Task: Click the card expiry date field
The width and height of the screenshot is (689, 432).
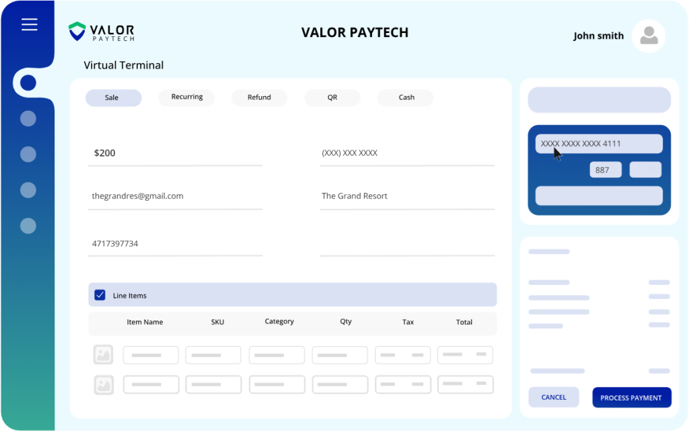Action: [645, 170]
